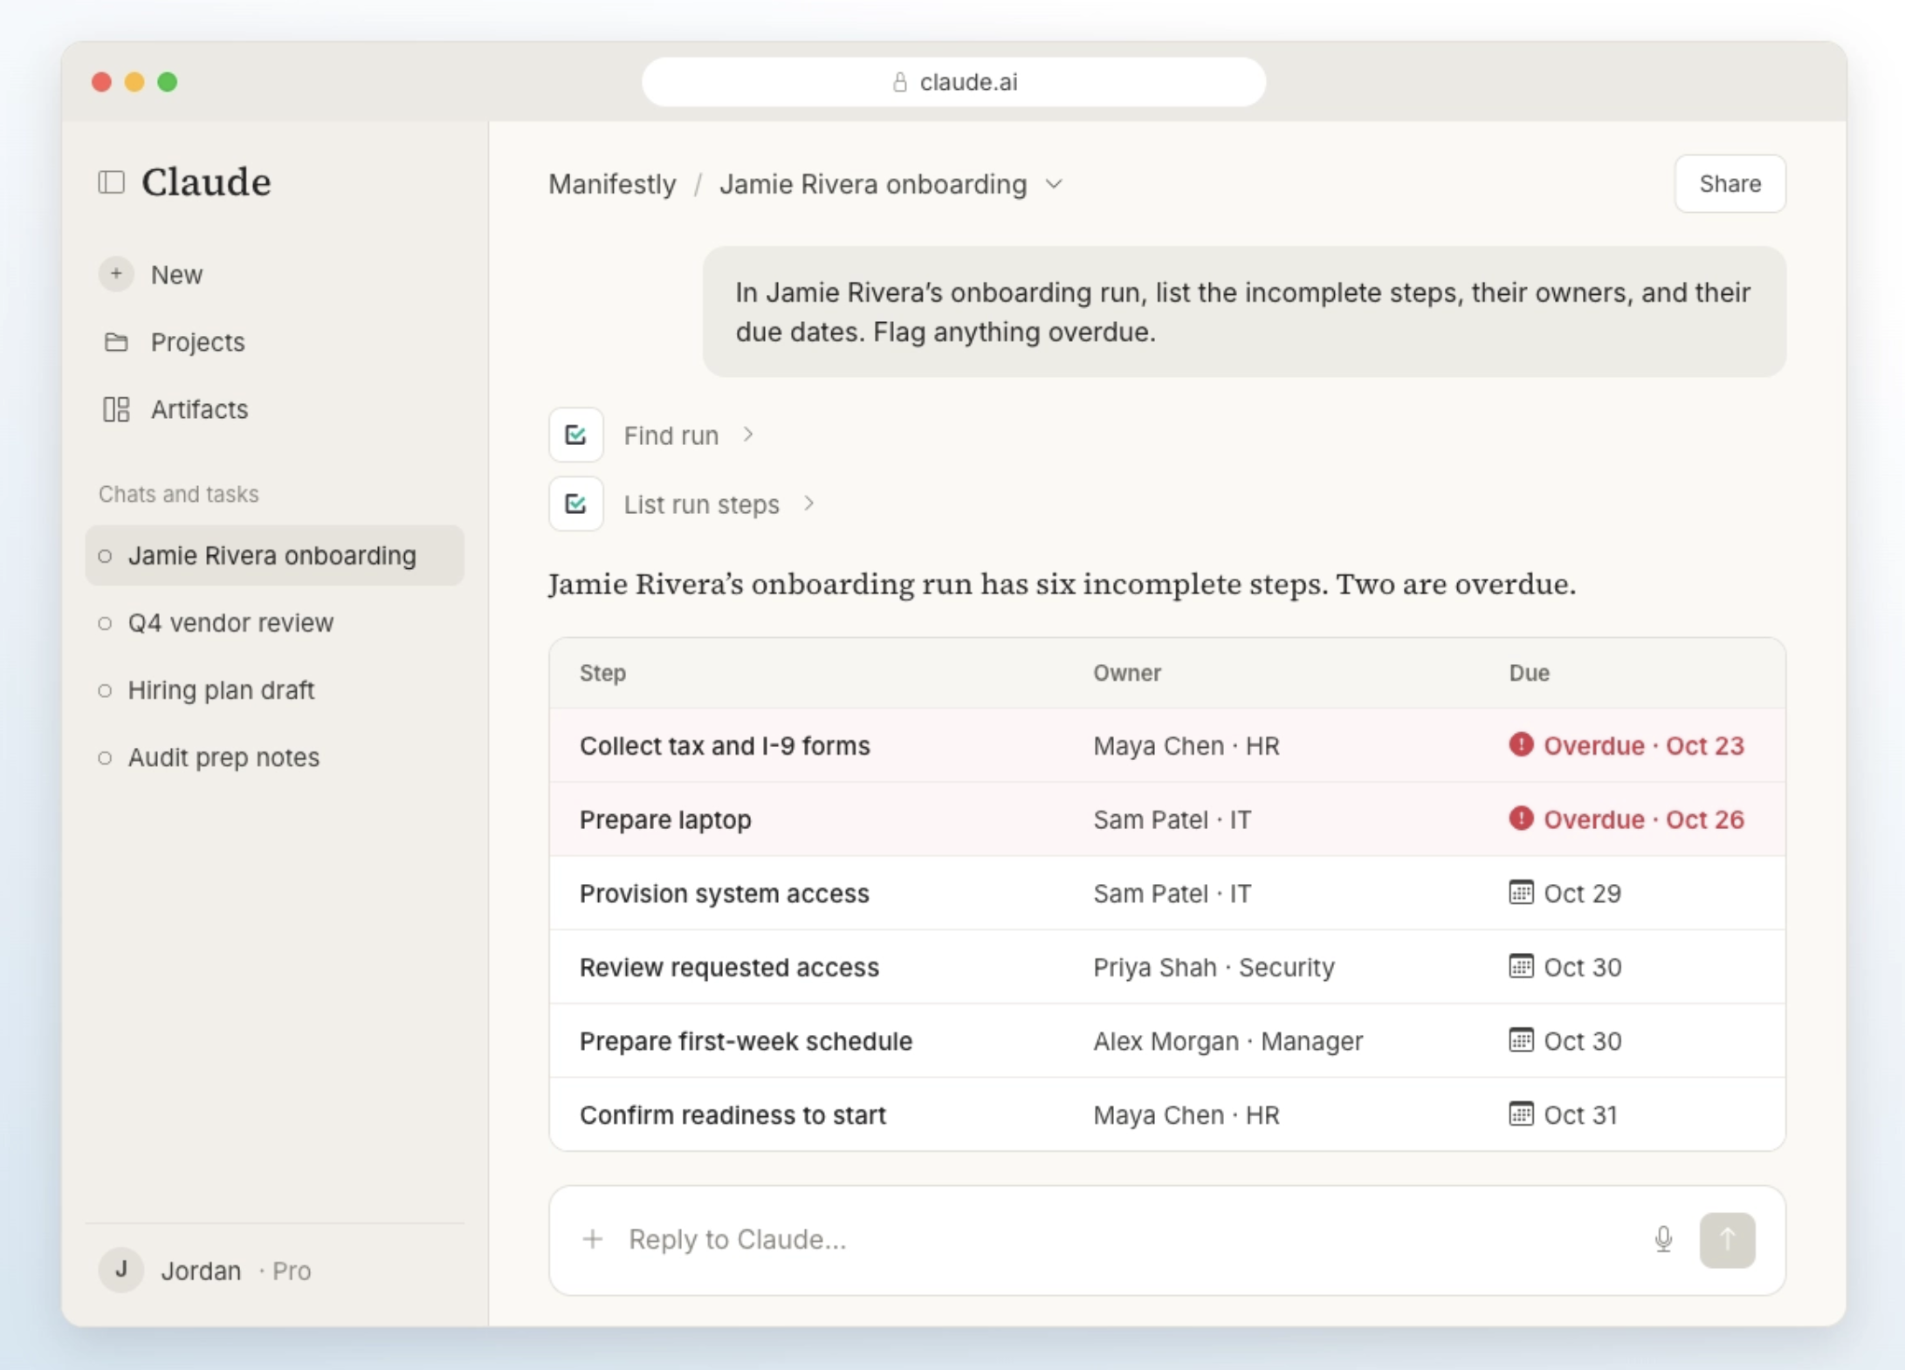Click the macOS green maximize window button
Image resolution: width=1905 pixels, height=1370 pixels.
click(168, 82)
